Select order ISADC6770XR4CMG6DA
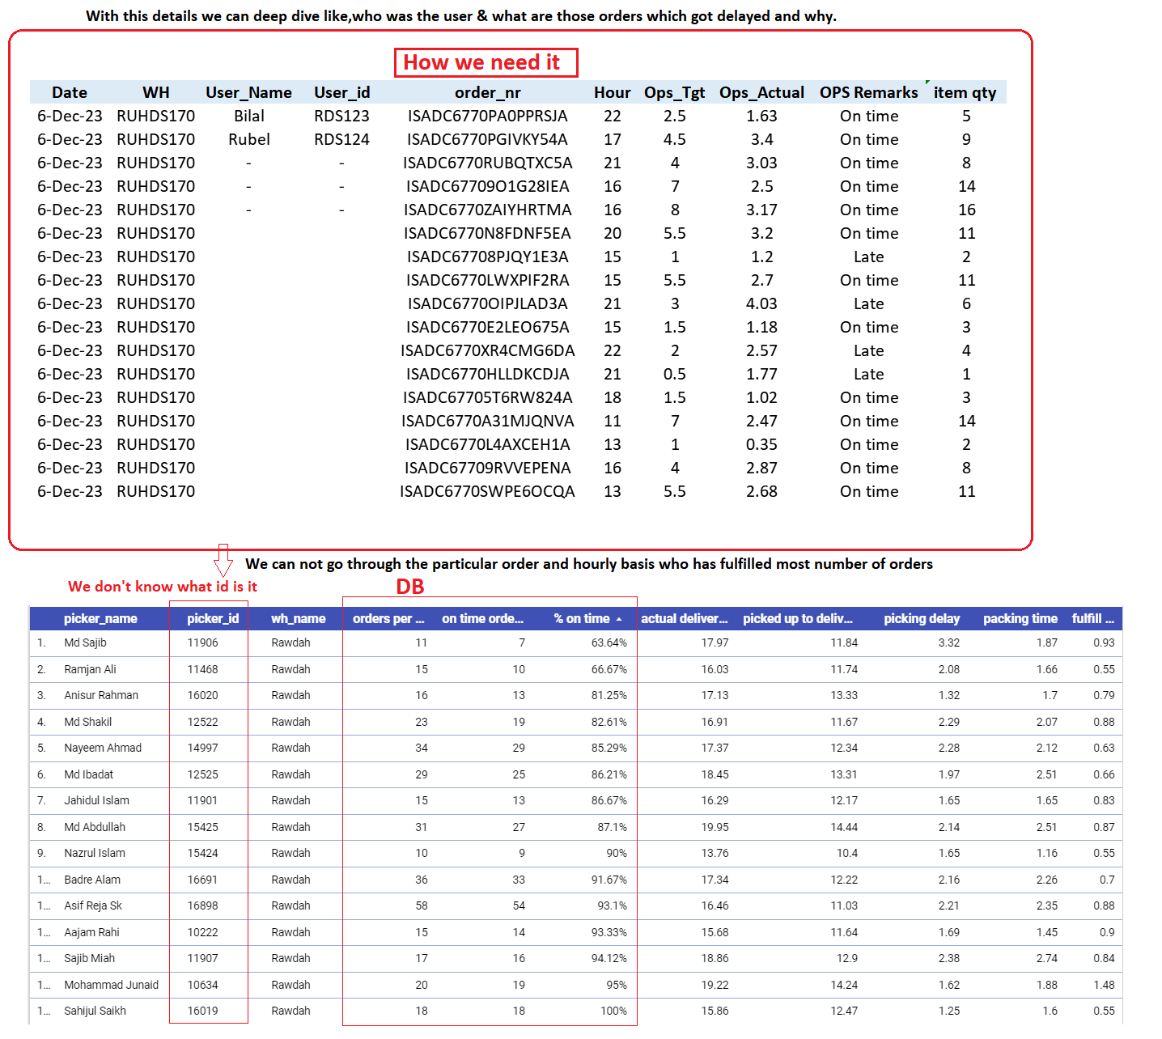 point(488,350)
